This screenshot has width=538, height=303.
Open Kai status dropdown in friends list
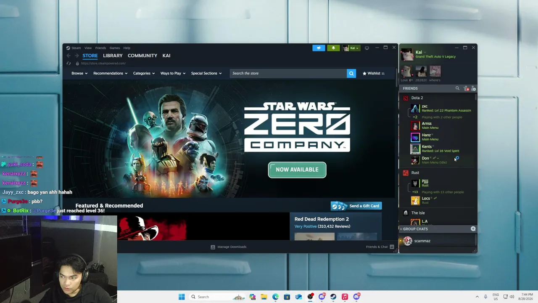[425, 52]
